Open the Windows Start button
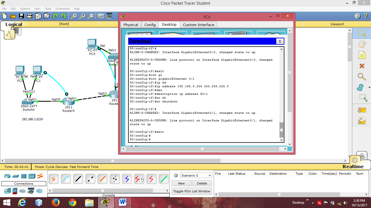Image resolution: width=371 pixels, height=208 pixels. click(6, 202)
